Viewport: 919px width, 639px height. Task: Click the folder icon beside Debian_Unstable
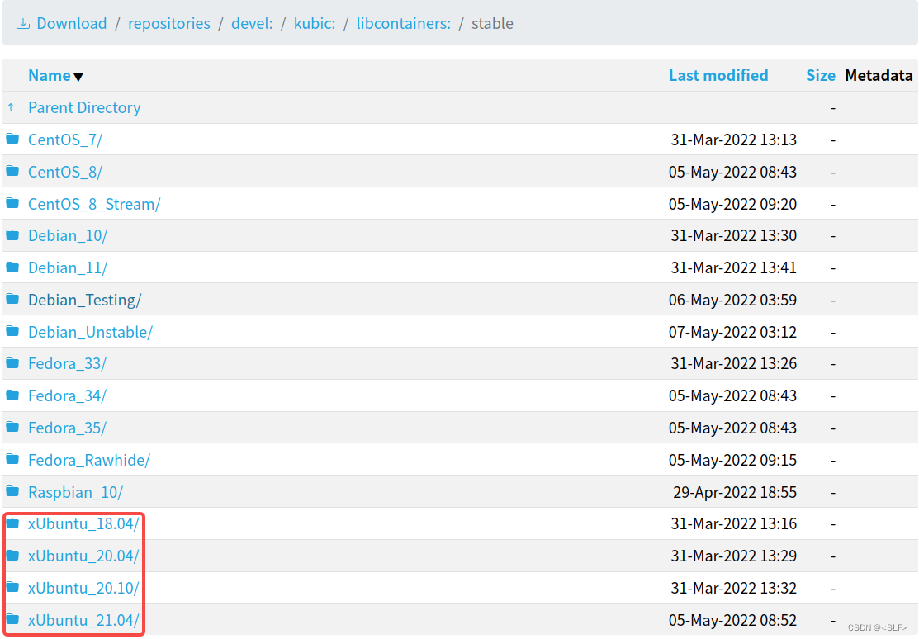(12, 332)
